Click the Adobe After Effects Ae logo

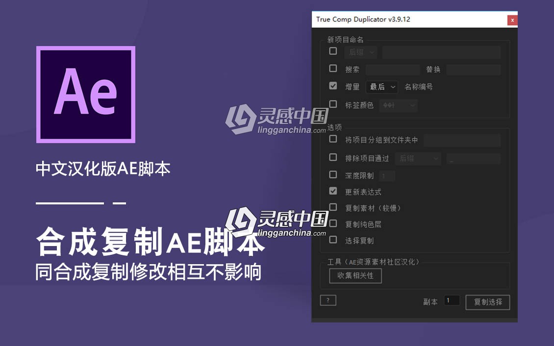coord(85,94)
